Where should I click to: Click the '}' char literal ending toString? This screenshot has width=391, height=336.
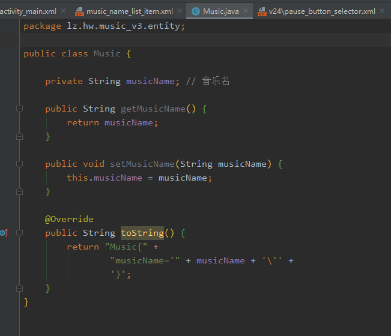(x=118, y=274)
